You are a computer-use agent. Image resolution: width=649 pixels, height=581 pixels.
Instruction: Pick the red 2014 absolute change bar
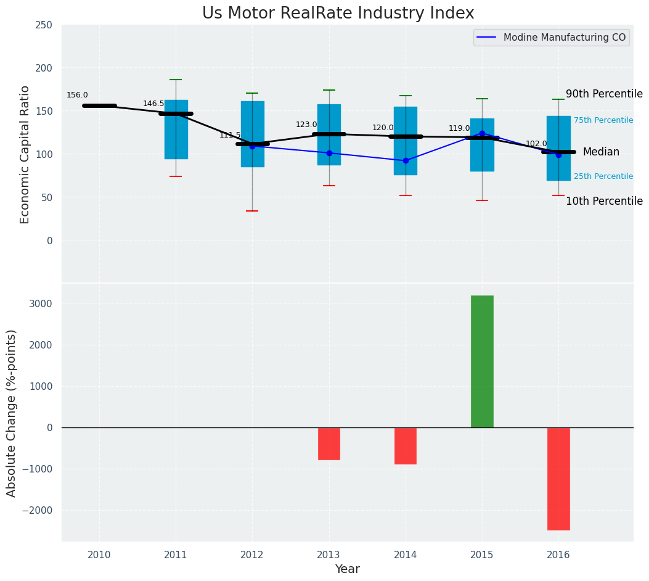point(406,445)
